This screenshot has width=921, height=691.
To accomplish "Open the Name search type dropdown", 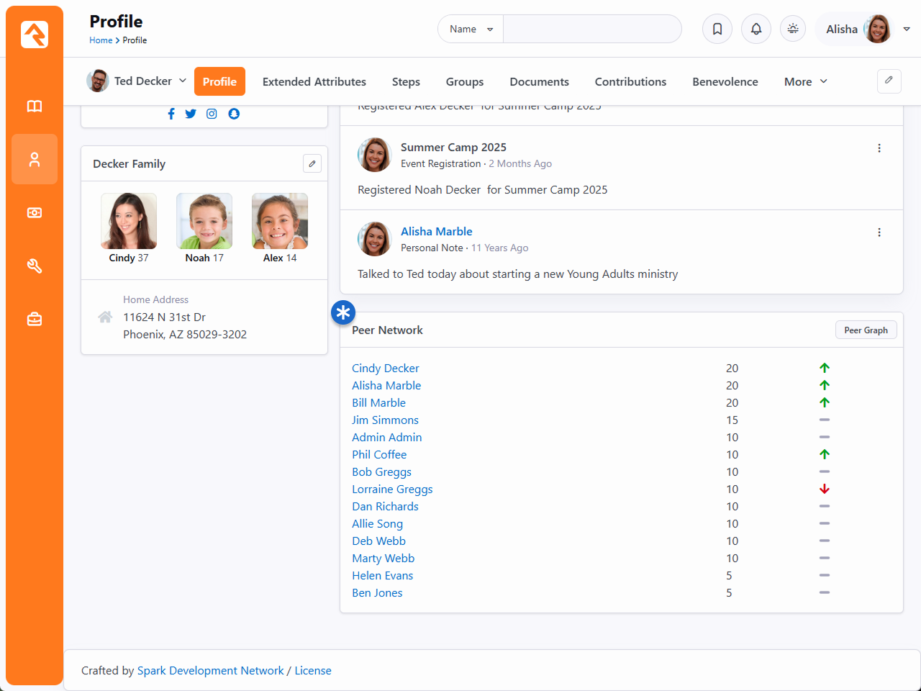I will pyautogui.click(x=471, y=29).
